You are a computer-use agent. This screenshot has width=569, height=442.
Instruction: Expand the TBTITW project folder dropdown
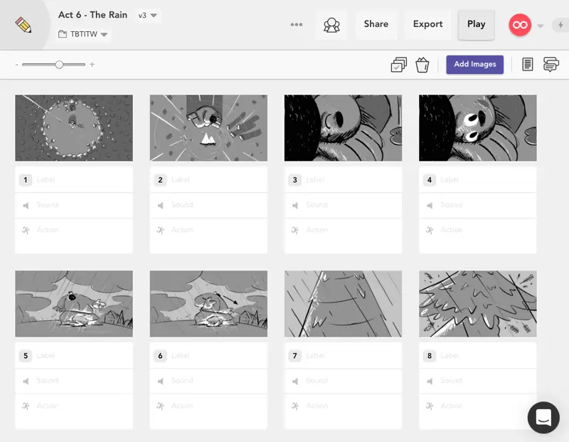point(83,34)
